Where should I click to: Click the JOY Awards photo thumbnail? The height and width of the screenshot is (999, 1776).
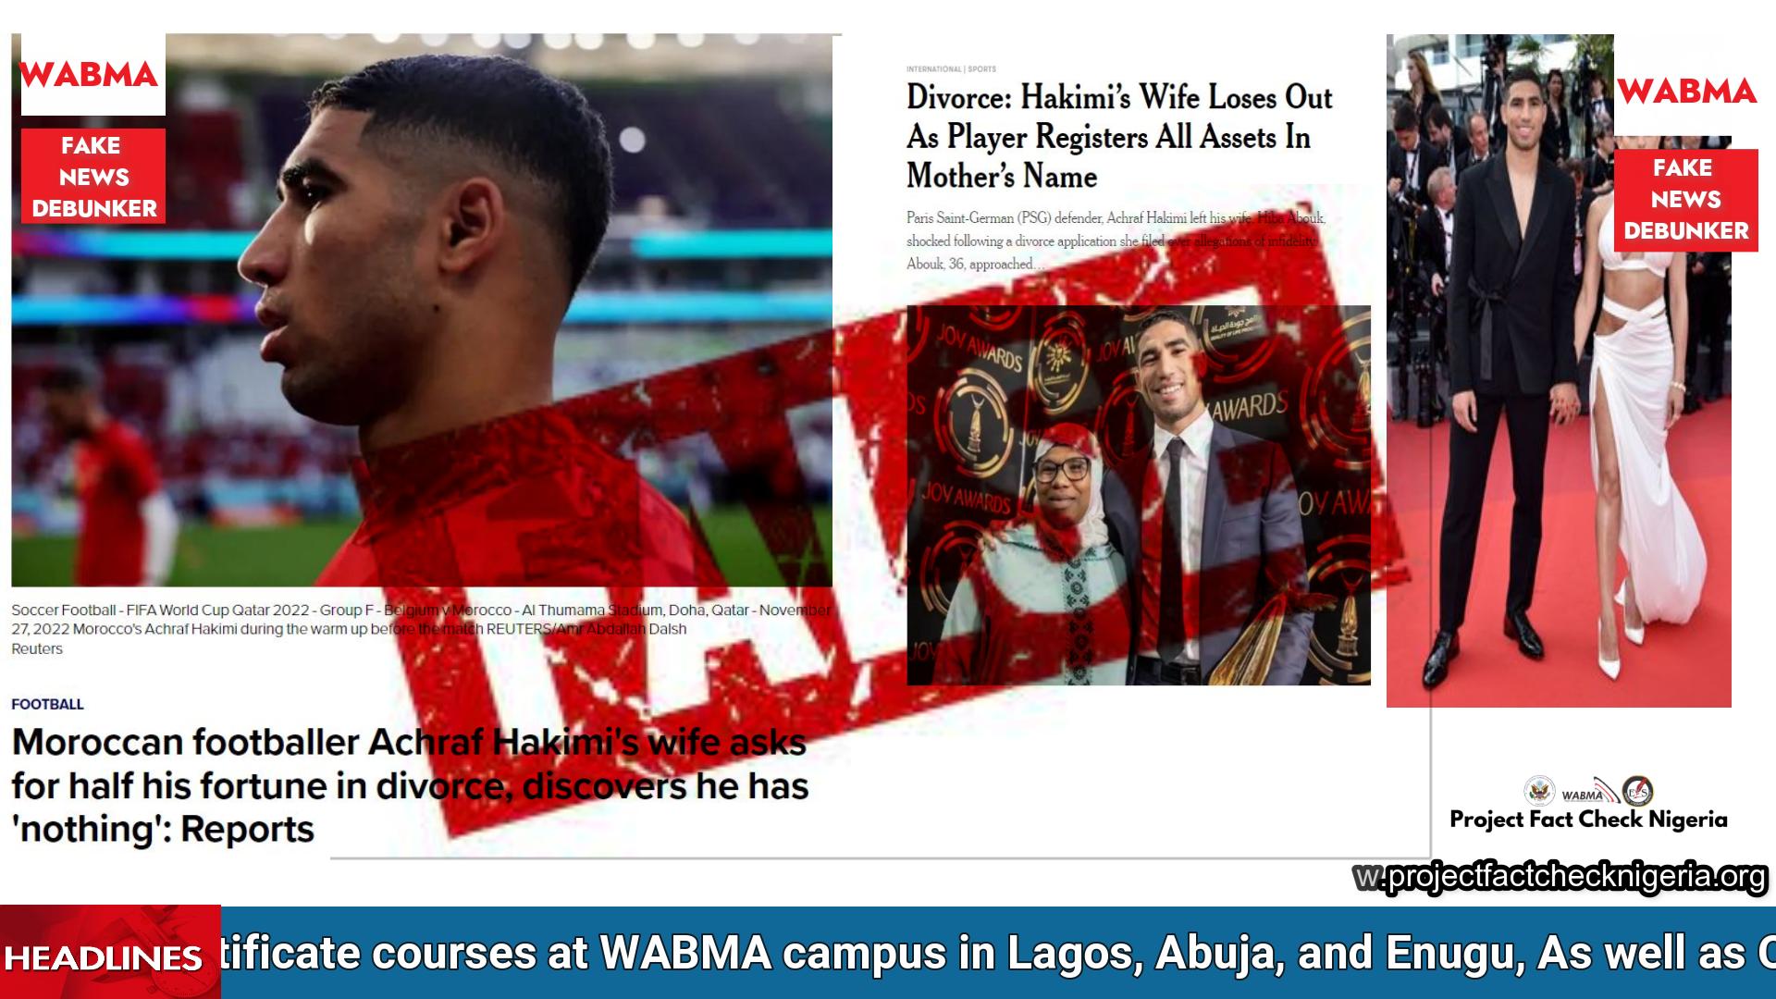pyautogui.click(x=1139, y=495)
